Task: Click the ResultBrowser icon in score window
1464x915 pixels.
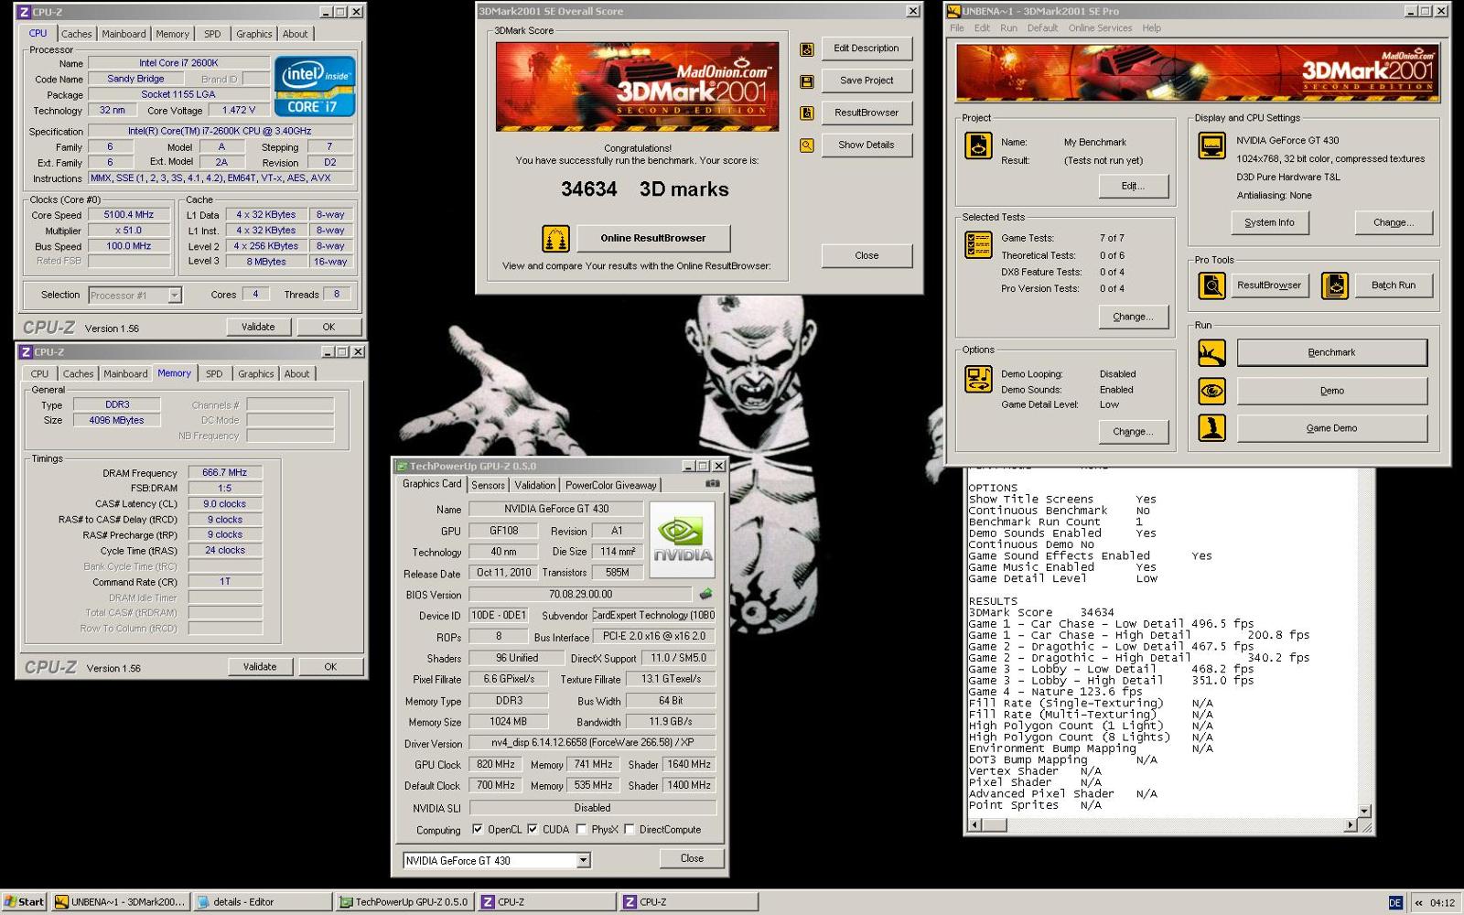Action: coord(806,113)
